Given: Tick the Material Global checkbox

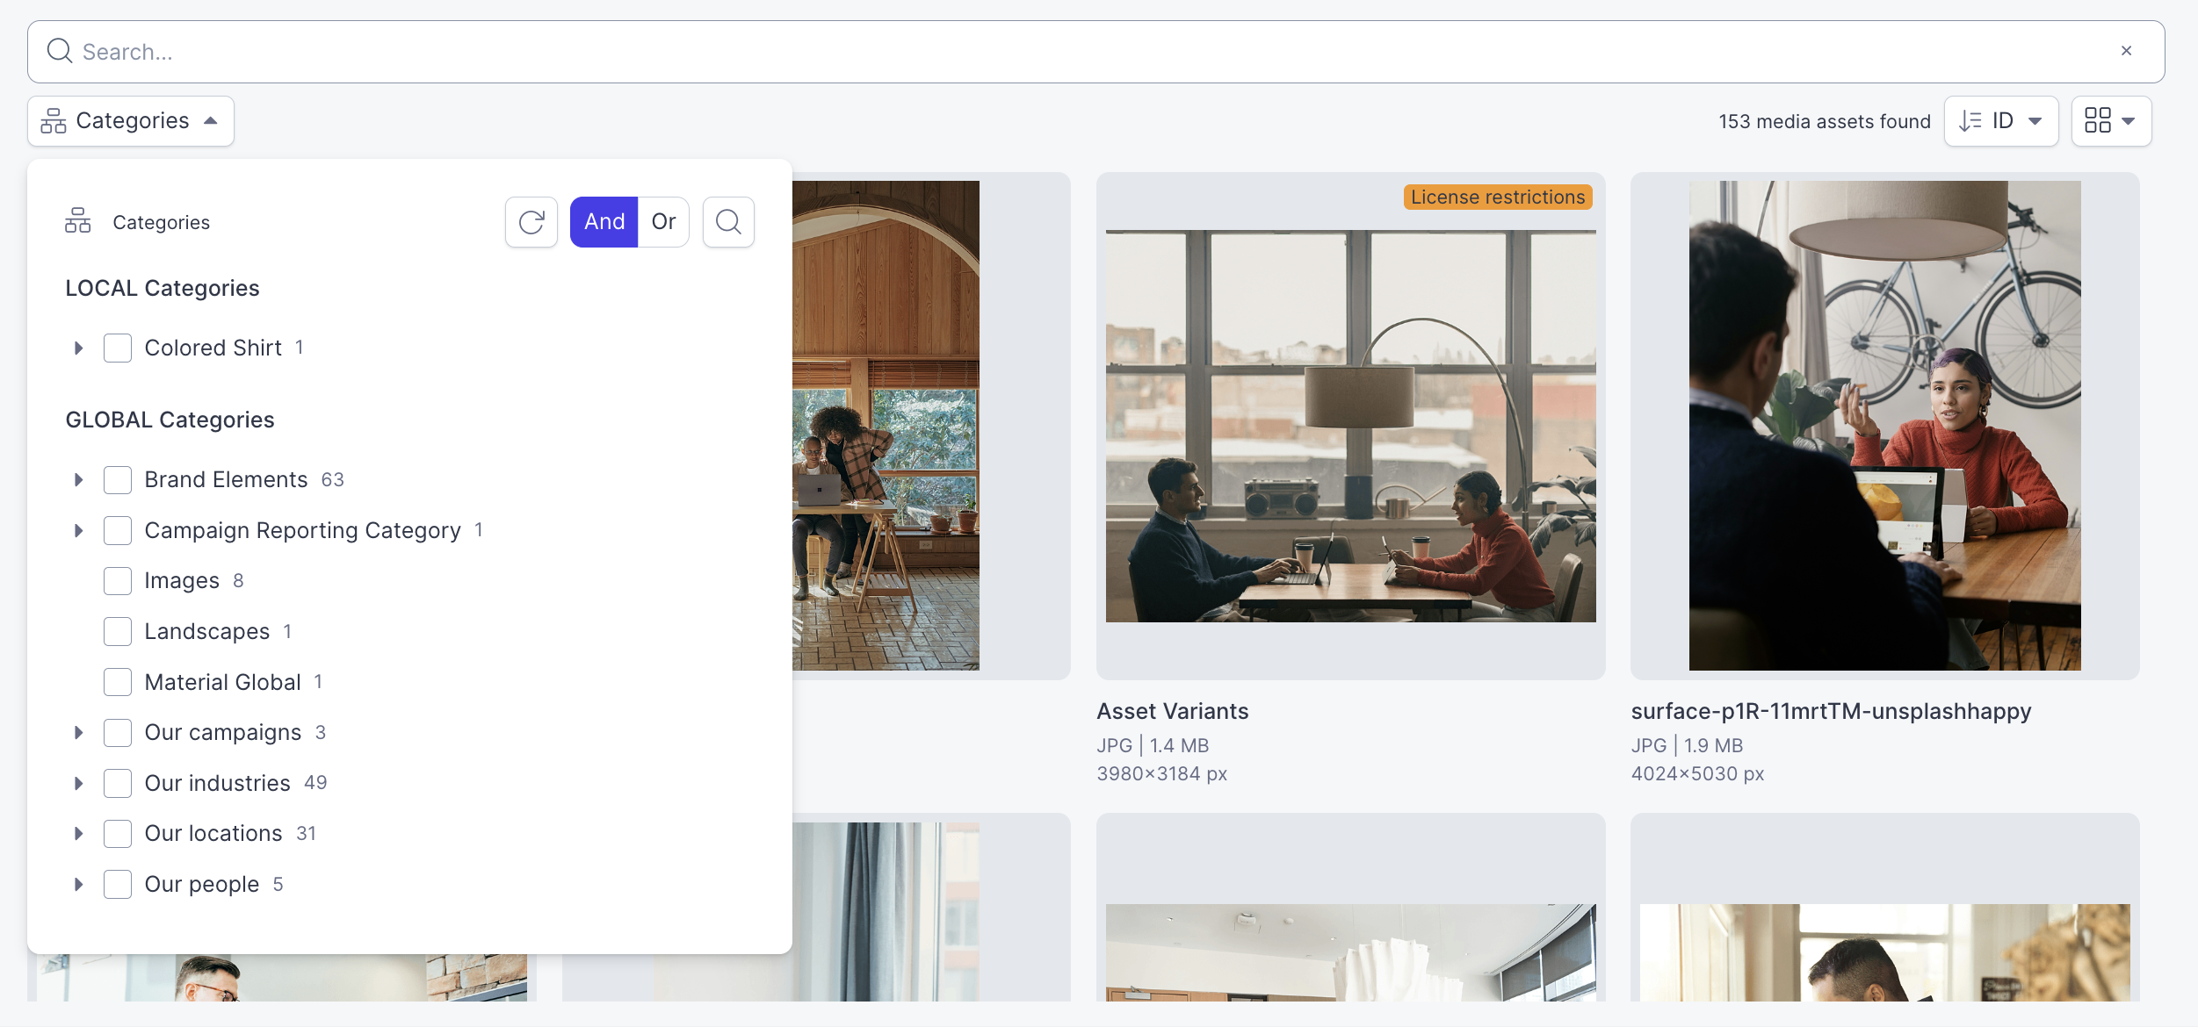Looking at the screenshot, I should 118,682.
